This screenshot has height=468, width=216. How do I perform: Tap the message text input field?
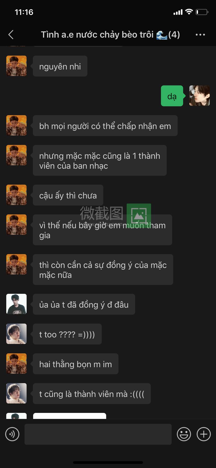(x=98, y=434)
